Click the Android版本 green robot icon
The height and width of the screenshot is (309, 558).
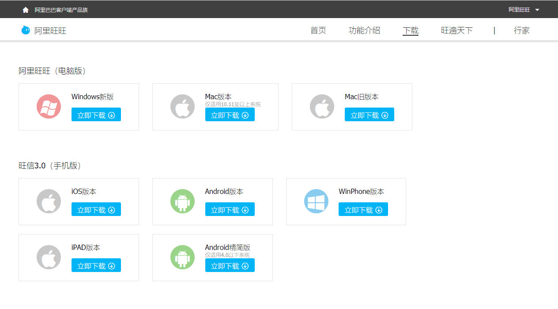(182, 201)
